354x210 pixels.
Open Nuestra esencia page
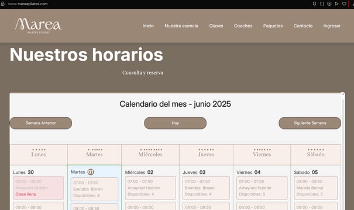(x=181, y=26)
